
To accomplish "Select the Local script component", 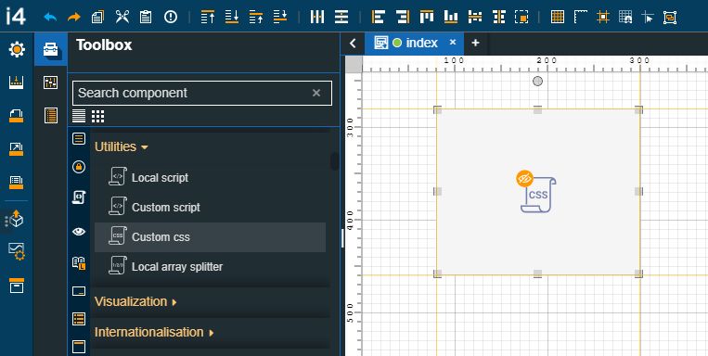I will [210, 178].
